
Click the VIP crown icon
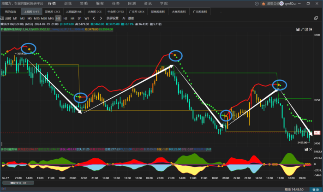tap(264, 3)
